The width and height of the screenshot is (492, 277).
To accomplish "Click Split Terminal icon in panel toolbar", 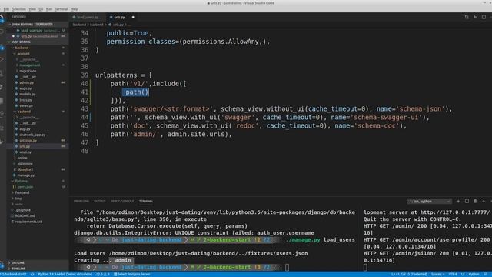I will tap(467, 201).
